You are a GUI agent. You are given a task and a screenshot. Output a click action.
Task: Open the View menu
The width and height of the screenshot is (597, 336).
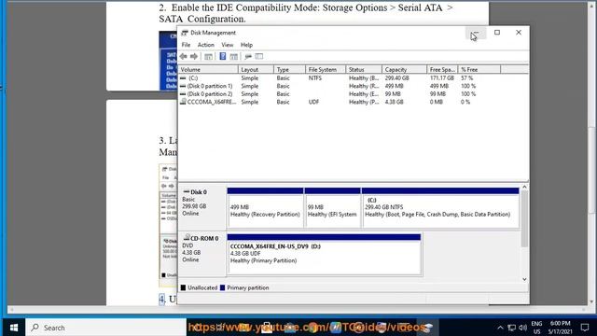point(228,45)
